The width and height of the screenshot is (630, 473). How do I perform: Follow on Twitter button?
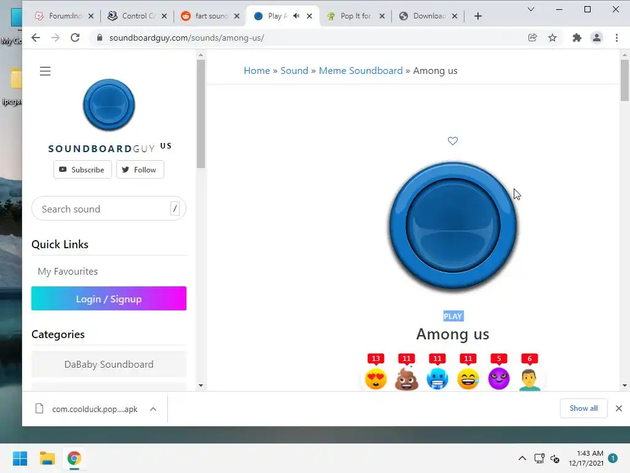point(140,170)
